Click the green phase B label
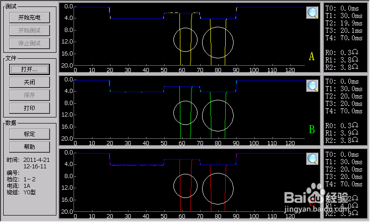370x222 pixels. (312, 129)
